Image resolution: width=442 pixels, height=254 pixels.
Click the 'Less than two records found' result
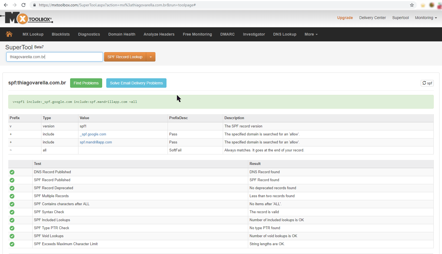pyautogui.click(x=272, y=196)
